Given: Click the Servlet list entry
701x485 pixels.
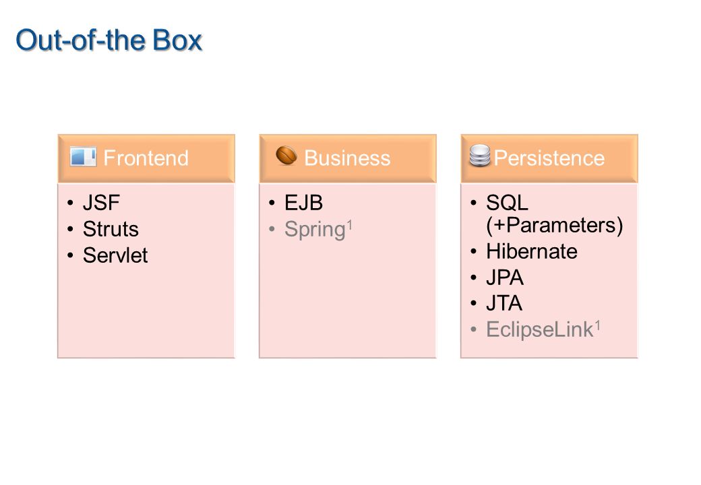Looking at the screenshot, I should point(115,255).
